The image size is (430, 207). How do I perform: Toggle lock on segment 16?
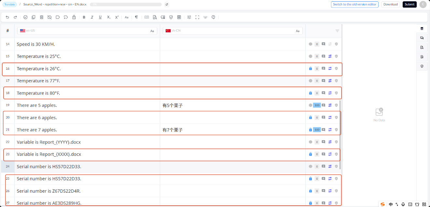(x=311, y=69)
